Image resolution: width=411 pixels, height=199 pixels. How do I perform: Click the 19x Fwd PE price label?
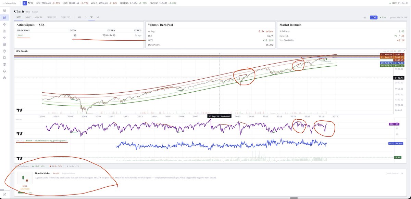coord(392,66)
